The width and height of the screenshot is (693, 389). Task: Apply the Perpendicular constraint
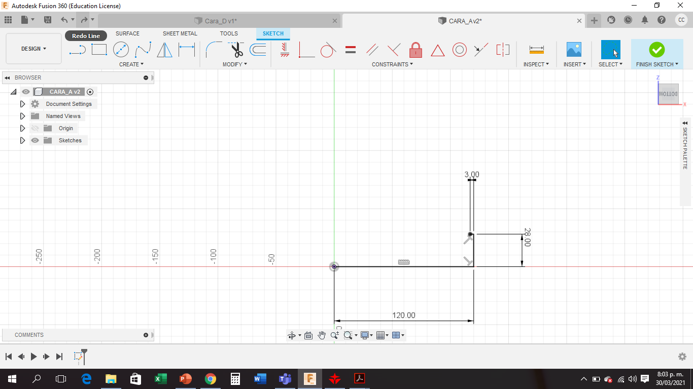pos(394,50)
